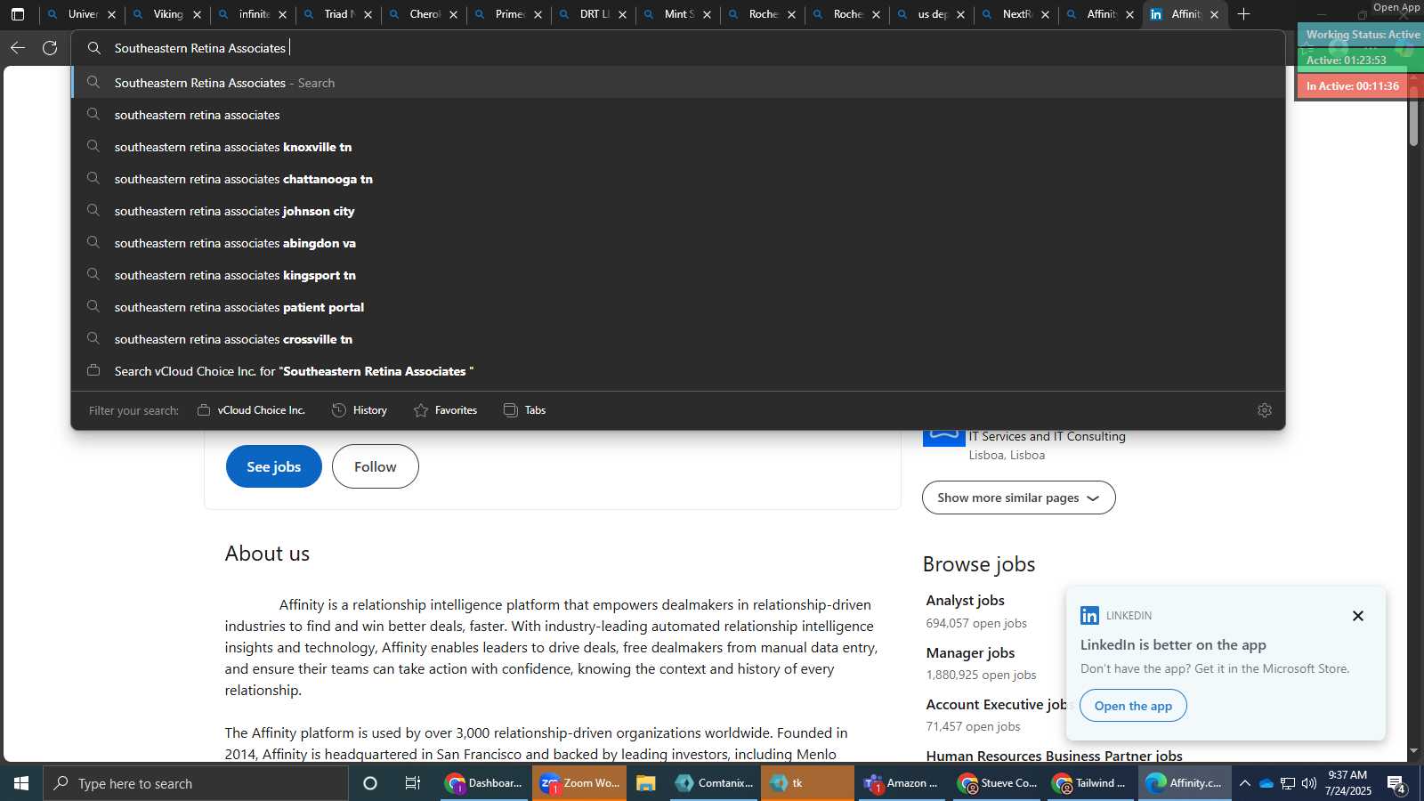Viewport: 1424px width, 801px height.
Task: Open Task View icon in taskbar
Action: (x=413, y=783)
